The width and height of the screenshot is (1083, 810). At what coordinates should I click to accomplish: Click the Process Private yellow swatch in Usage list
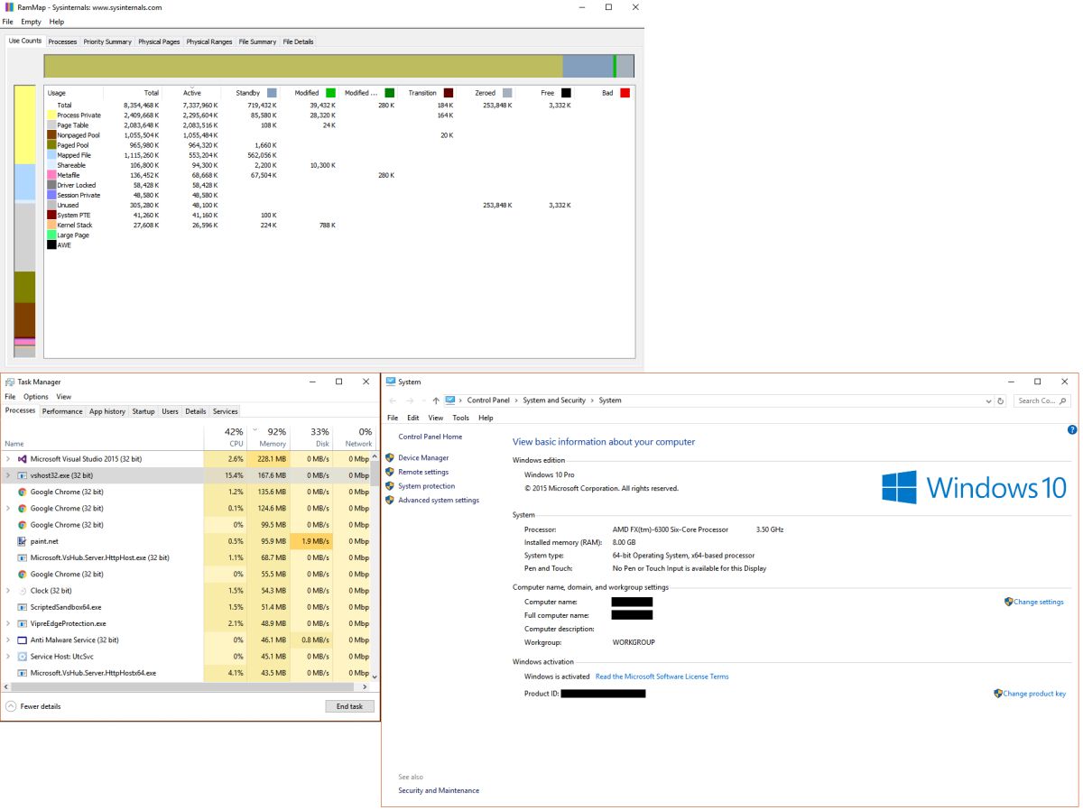[x=51, y=115]
